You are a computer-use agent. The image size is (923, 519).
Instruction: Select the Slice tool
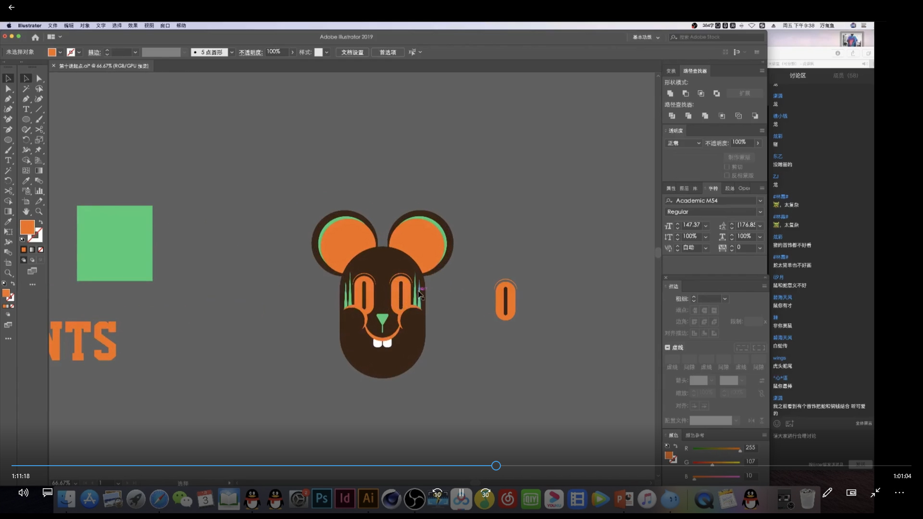pyautogui.click(x=39, y=201)
